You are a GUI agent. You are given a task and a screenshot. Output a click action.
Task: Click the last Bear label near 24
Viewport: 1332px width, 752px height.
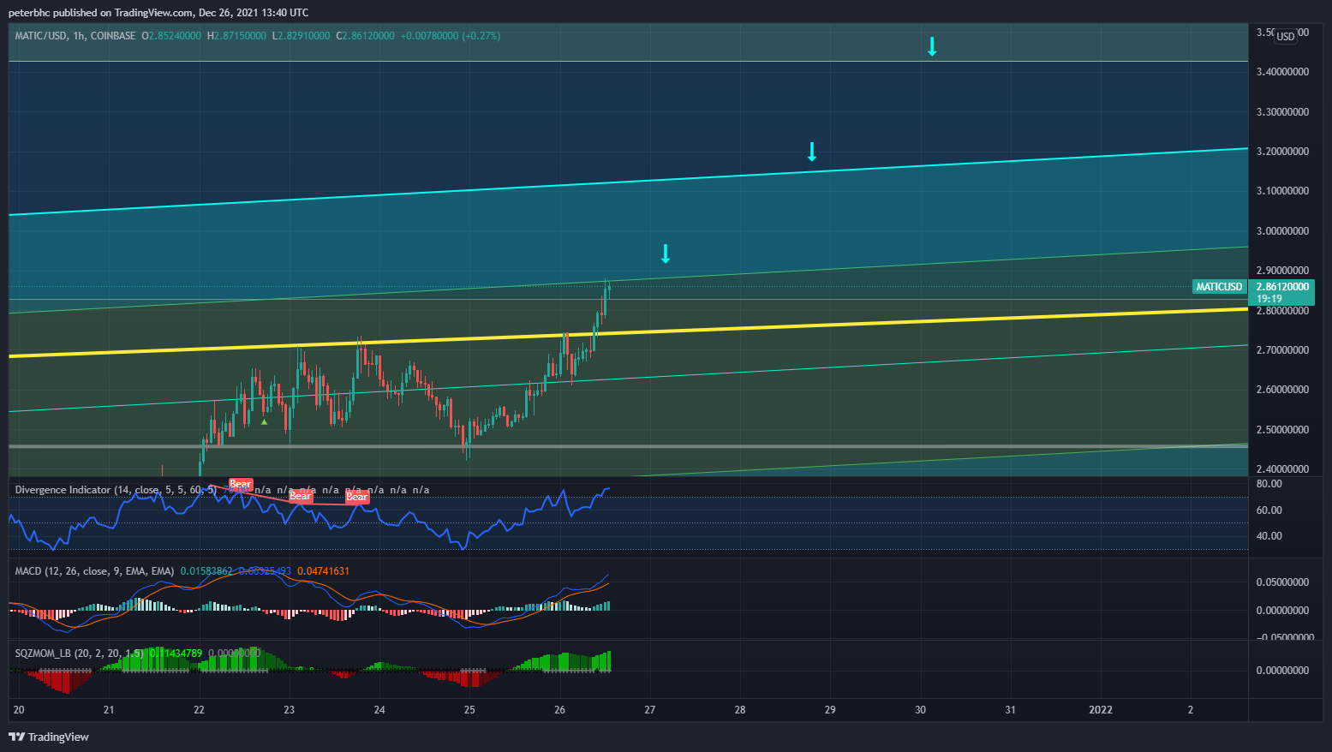click(x=357, y=497)
